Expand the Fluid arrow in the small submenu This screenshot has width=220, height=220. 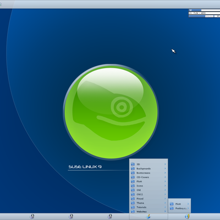click(188, 204)
